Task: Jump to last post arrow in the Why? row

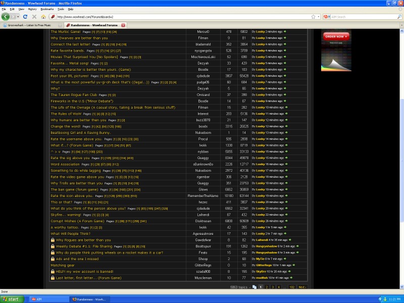Action: (x=285, y=88)
